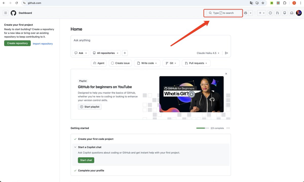
Task: Expand the Write code dropdown
Action: (147, 63)
